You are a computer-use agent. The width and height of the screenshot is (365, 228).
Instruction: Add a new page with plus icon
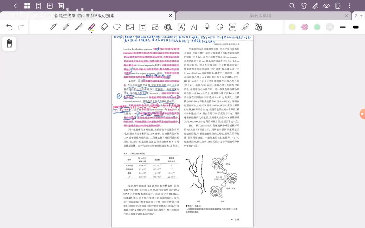[x=50, y=6]
